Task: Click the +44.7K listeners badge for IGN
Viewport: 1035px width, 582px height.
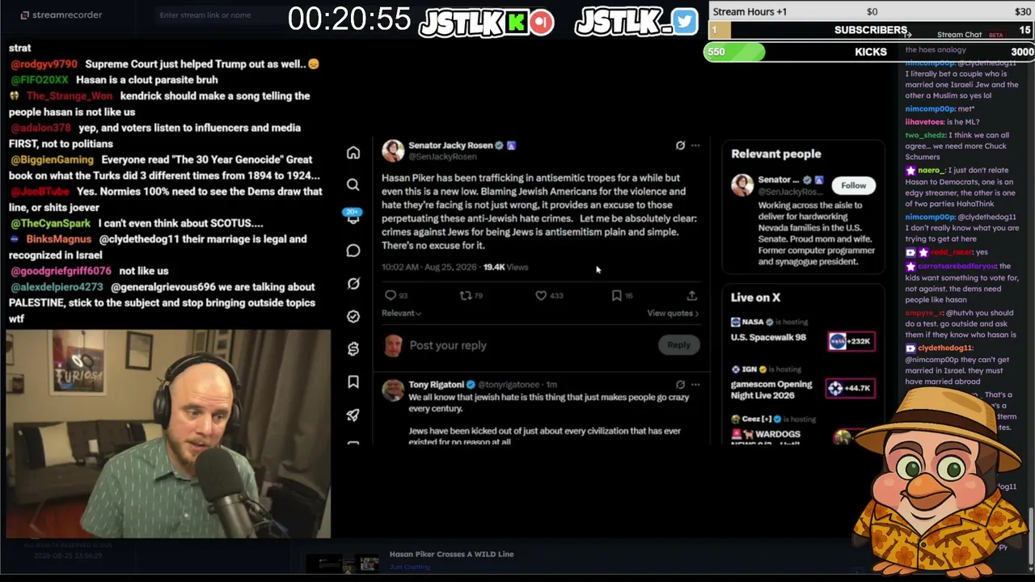Action: (x=851, y=388)
